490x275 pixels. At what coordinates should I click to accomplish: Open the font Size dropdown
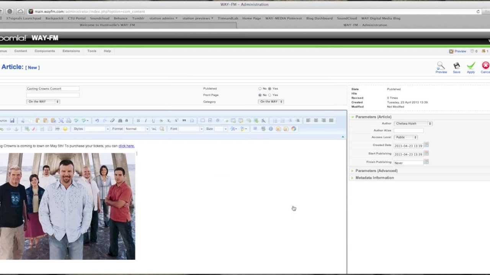pos(221,129)
